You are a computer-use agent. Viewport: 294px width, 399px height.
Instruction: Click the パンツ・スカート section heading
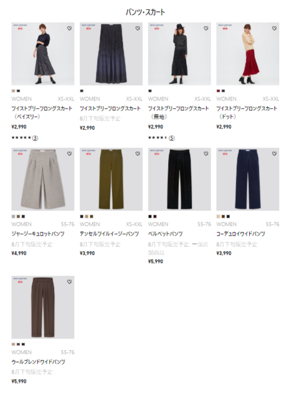pos(146,12)
